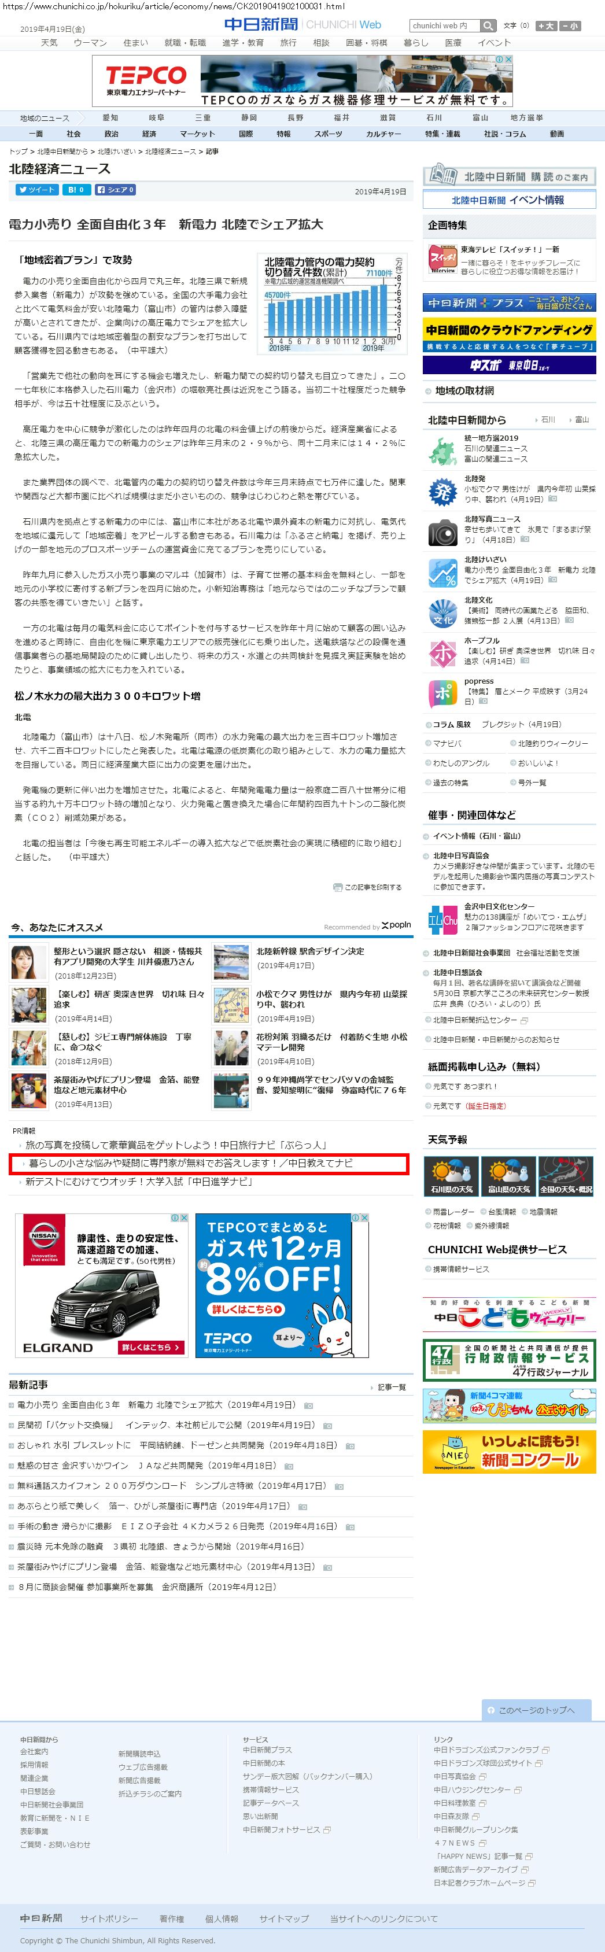Click the chunichi web search input field
The height and width of the screenshot is (1952, 605).
tap(445, 26)
